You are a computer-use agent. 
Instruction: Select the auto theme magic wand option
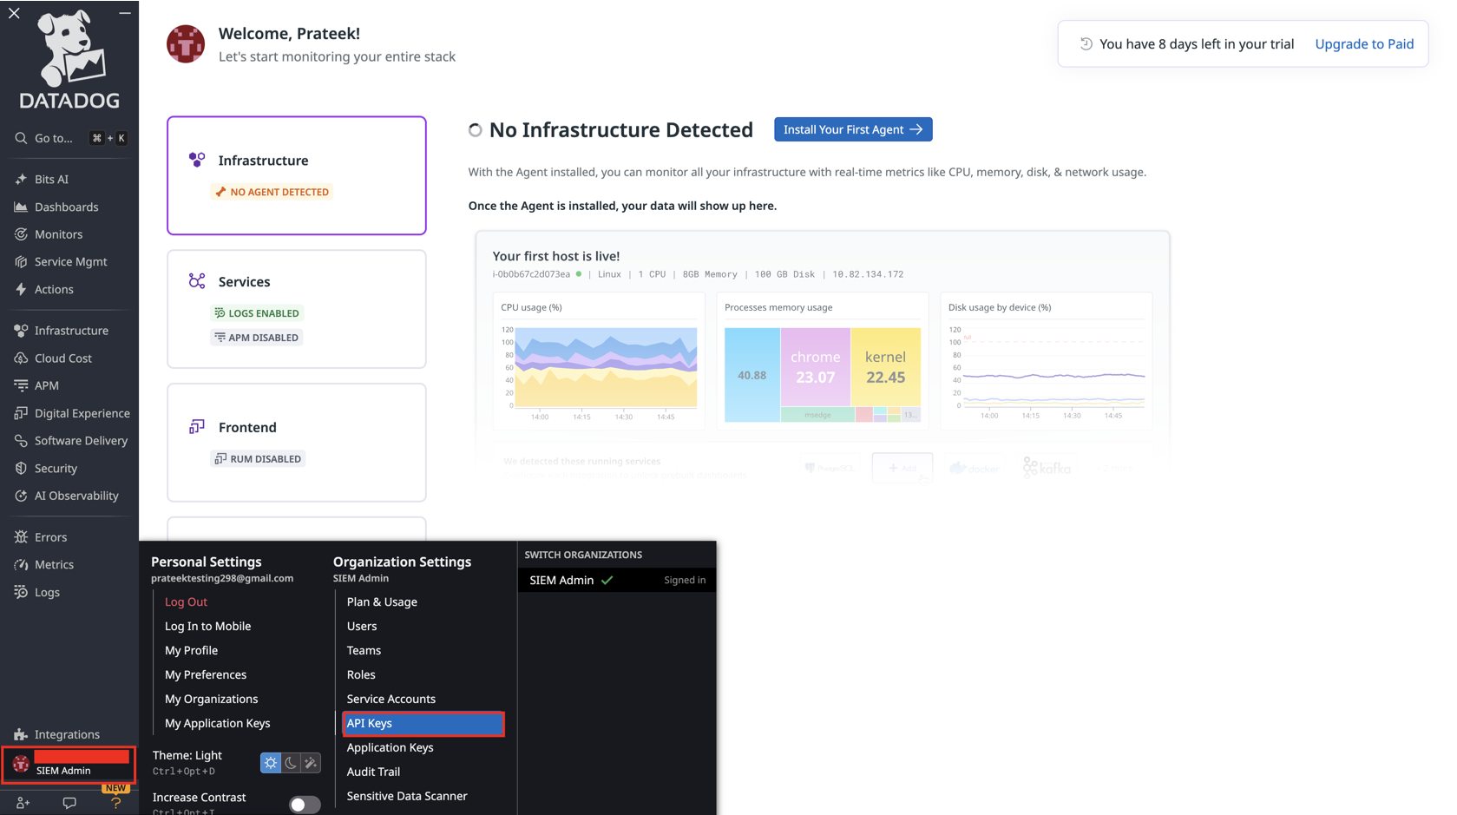312,762
